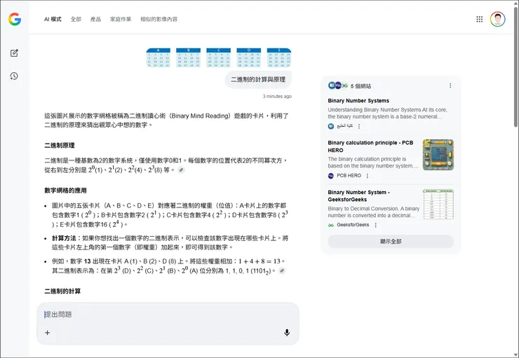This screenshot has width=519, height=358.
Task: Start a new search with edit icon
Action: point(14,53)
